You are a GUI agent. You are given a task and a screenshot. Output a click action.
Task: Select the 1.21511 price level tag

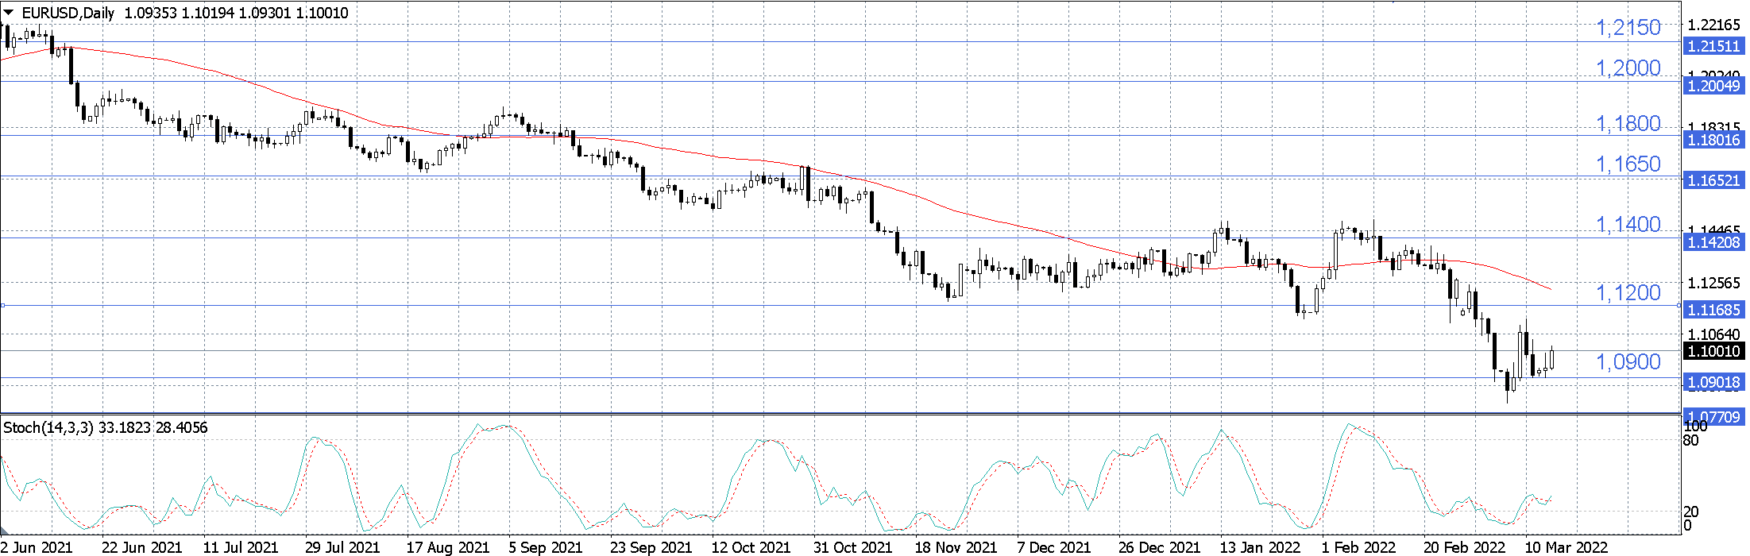tap(1713, 46)
